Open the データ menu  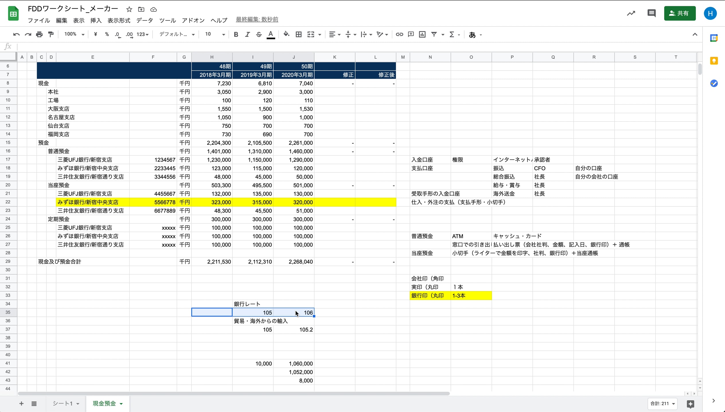point(145,20)
